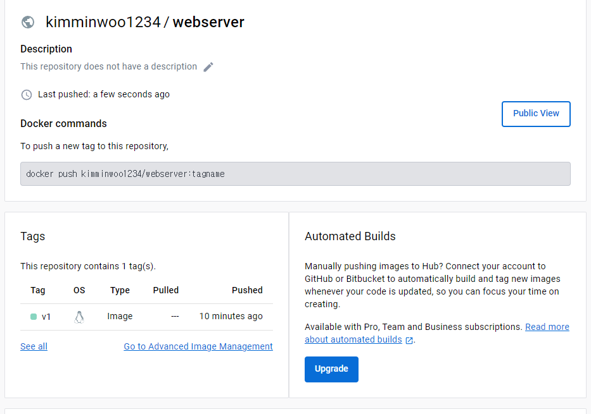The width and height of the screenshot is (591, 414).
Task: Click the clock icon beside Last pushed
Action: click(27, 94)
